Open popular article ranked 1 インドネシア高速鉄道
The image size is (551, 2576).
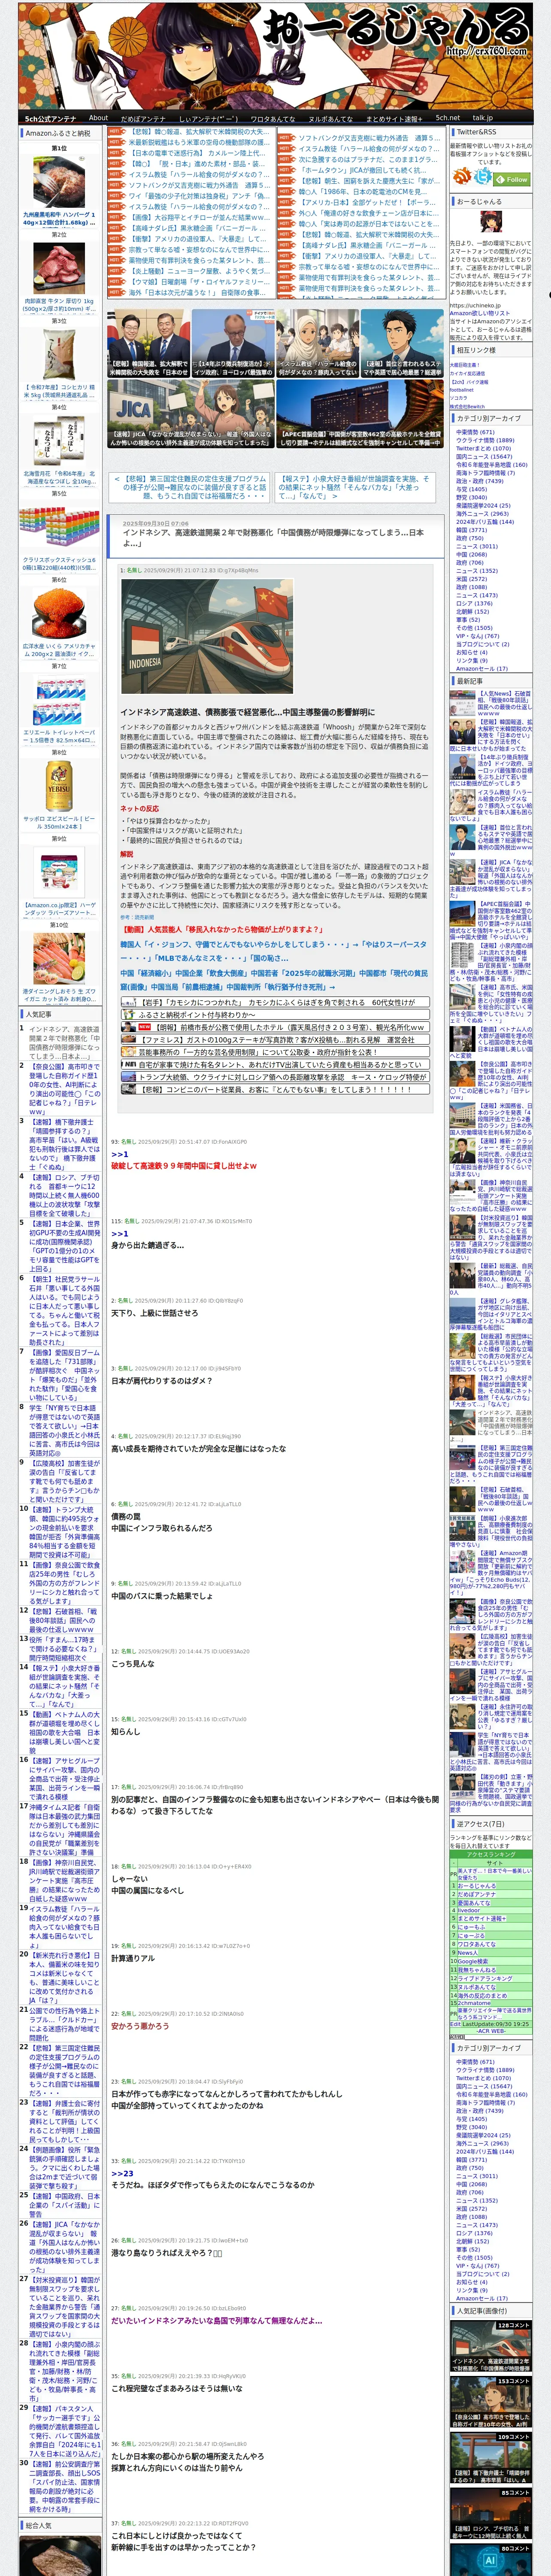tap(64, 1042)
